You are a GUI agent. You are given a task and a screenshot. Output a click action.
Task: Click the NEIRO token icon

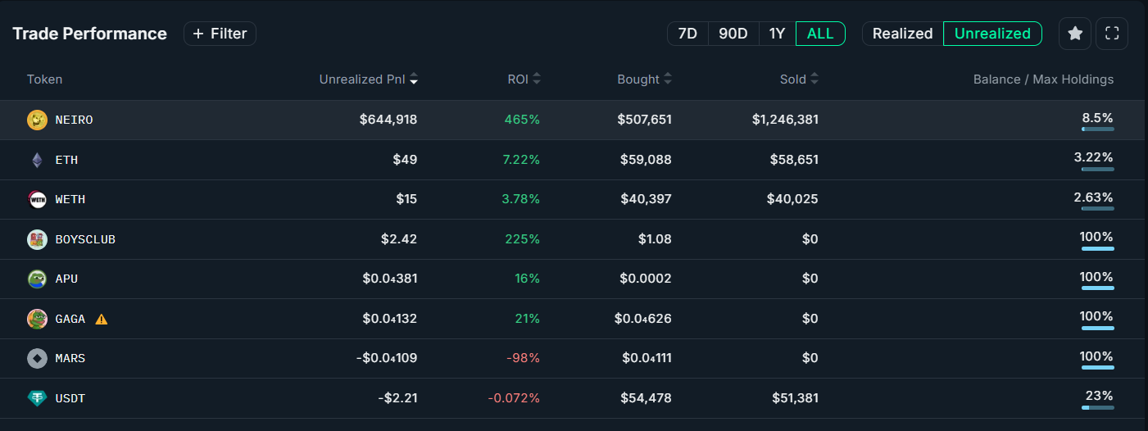(x=37, y=120)
